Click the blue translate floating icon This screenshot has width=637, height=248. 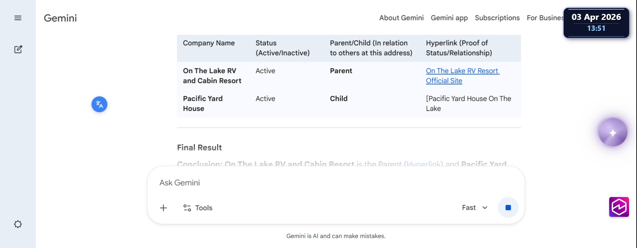[x=99, y=104]
